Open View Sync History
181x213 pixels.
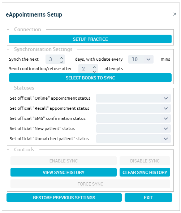tap(64, 172)
